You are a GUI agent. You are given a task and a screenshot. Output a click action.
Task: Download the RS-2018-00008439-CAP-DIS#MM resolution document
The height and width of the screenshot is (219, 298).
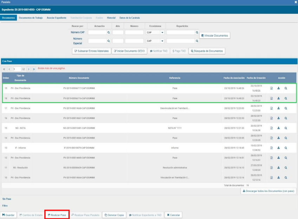(x=278, y=168)
